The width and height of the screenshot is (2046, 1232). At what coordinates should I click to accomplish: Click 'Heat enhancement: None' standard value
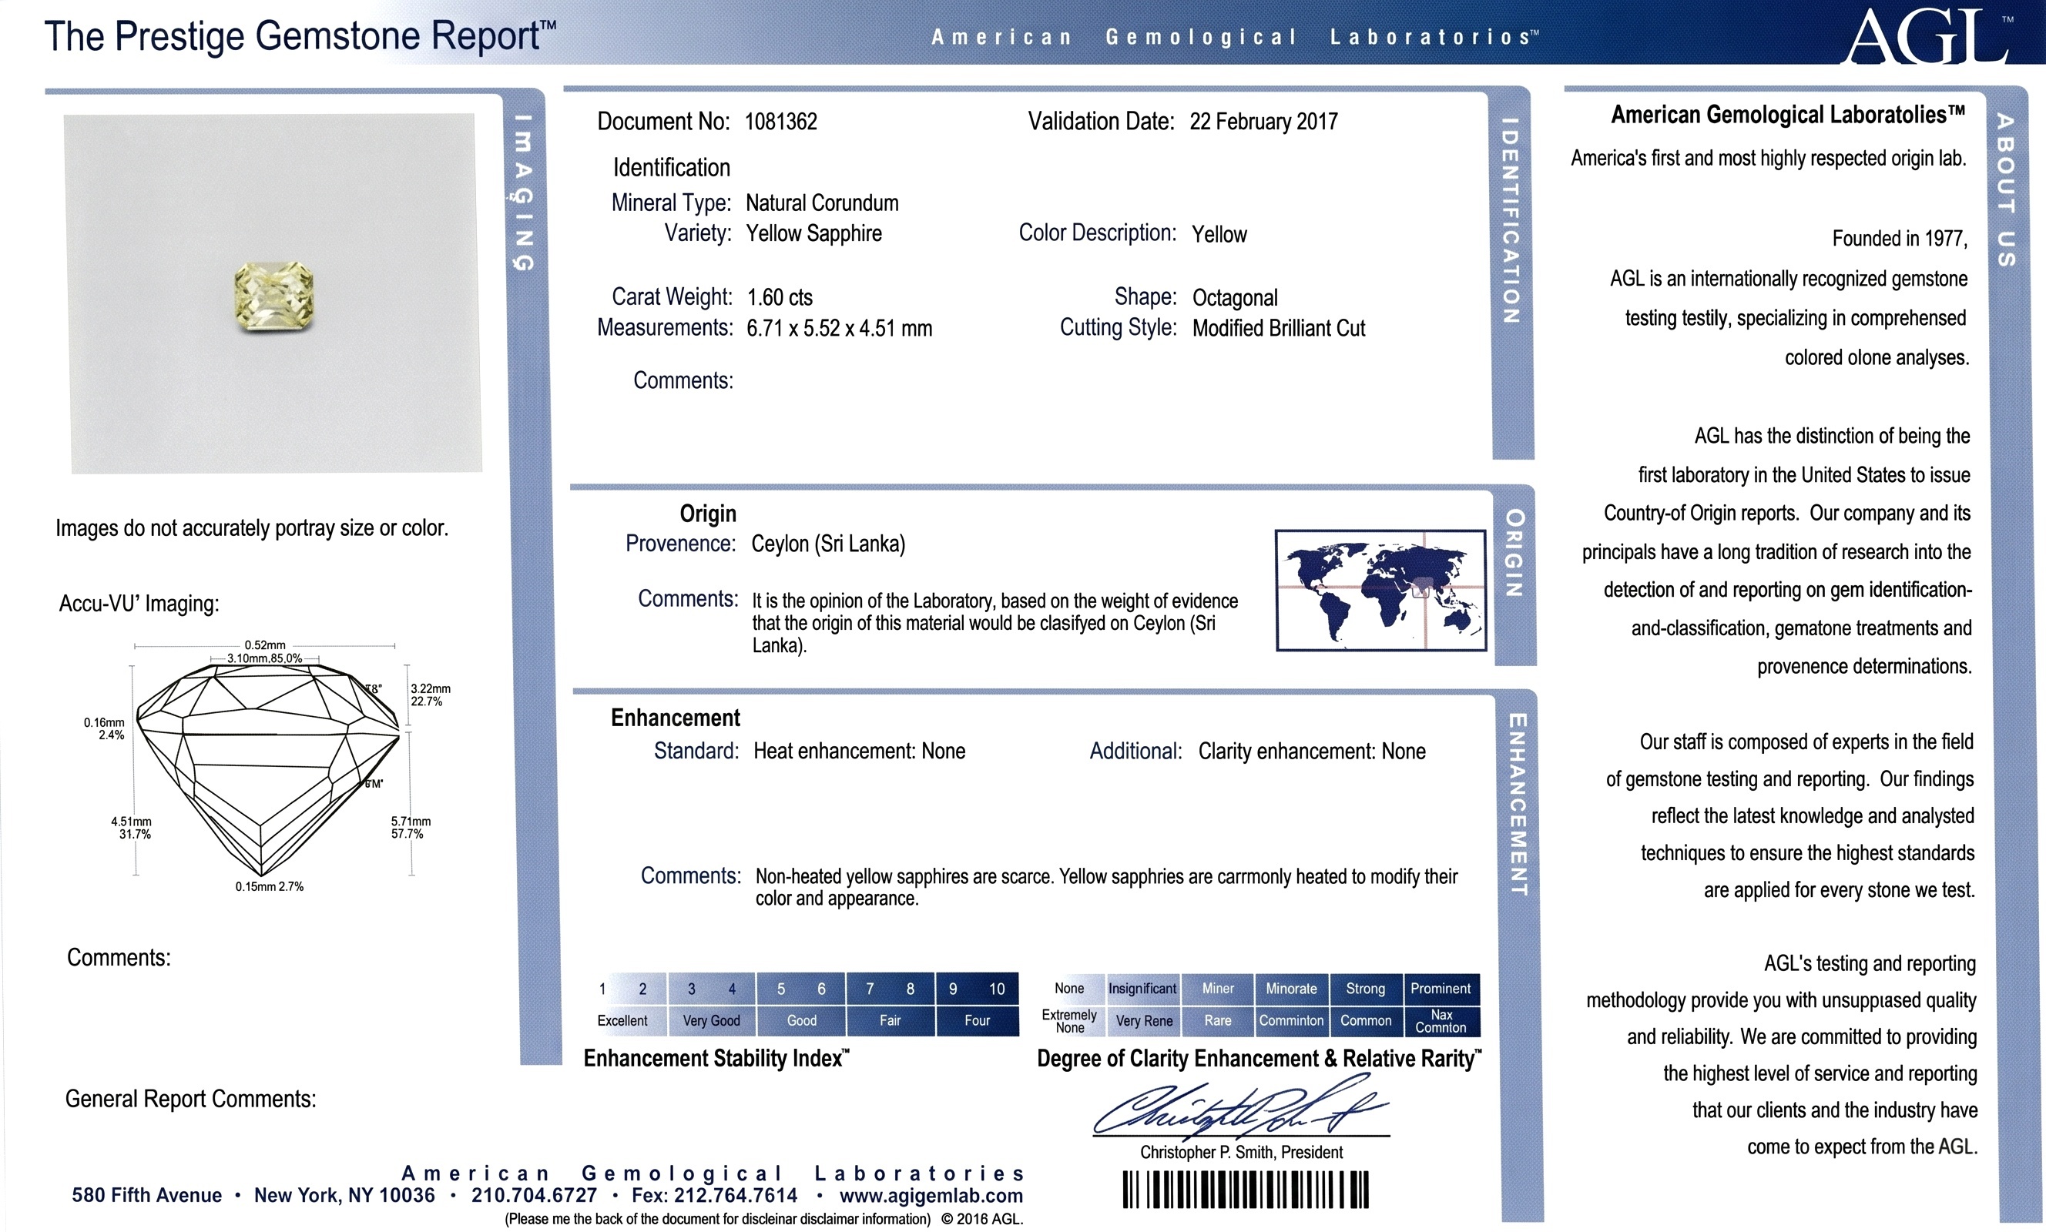point(860,752)
